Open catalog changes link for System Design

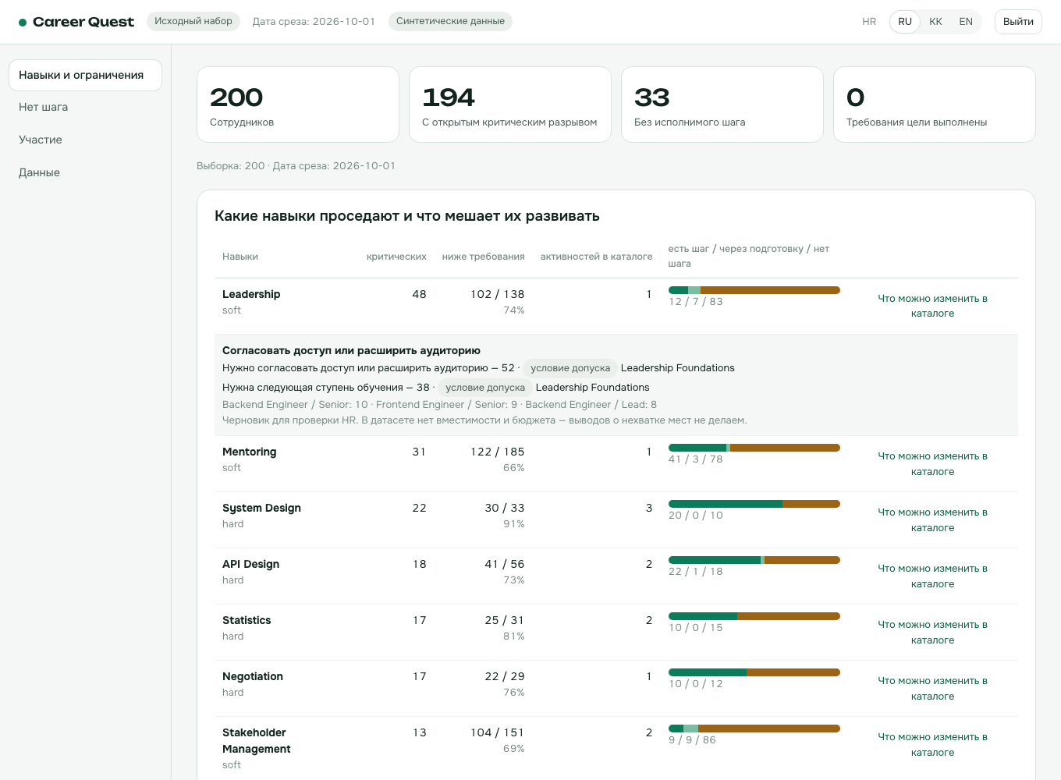click(x=932, y=519)
